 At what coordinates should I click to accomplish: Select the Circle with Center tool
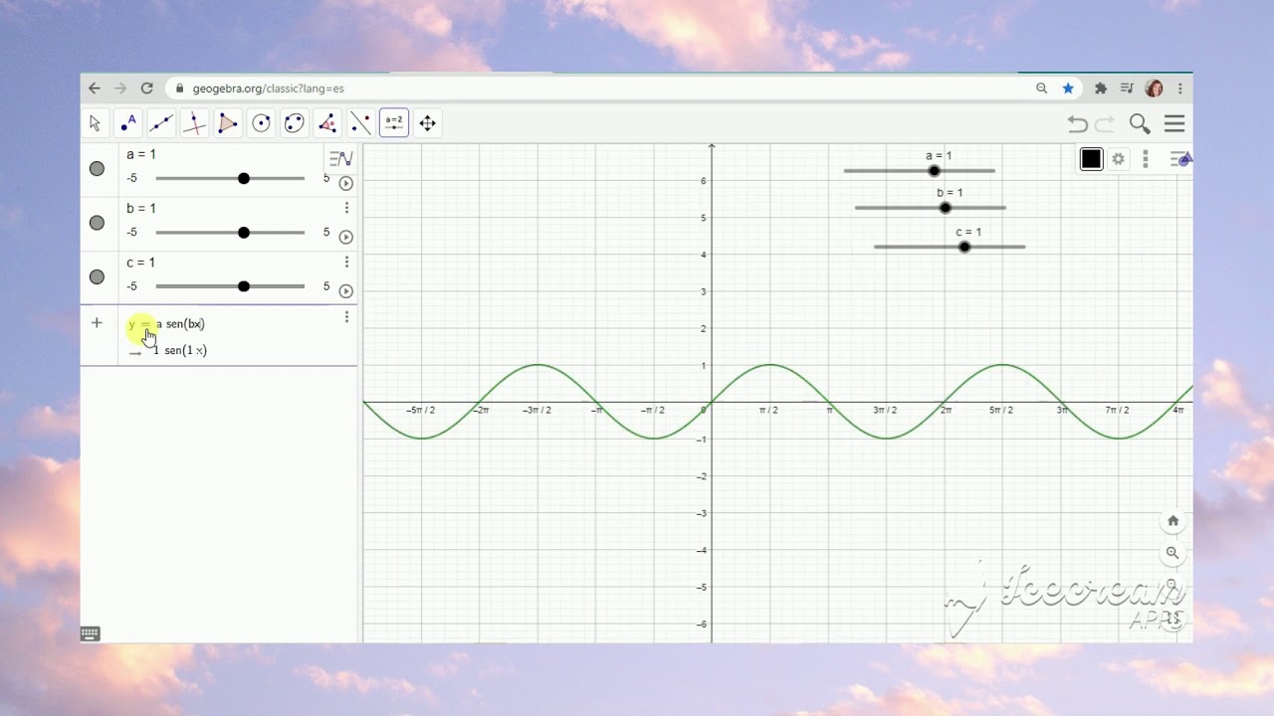261,123
